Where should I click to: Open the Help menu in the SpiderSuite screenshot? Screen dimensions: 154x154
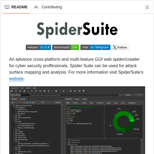34,88
